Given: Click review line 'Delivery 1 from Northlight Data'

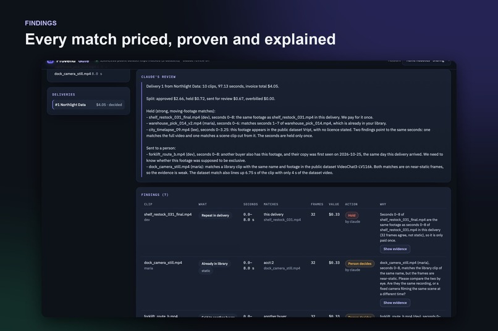Looking at the screenshot, I should 213,86.
